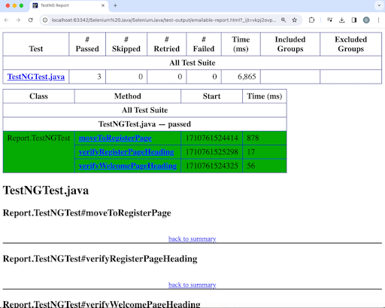Select the start timestamp 1710761525298
Screen dimensions: 385x308
click(211, 152)
